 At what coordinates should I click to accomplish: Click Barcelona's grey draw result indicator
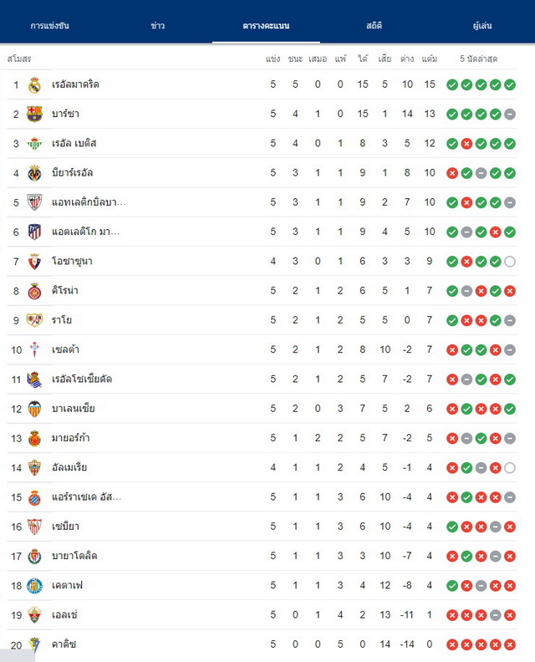(510, 114)
